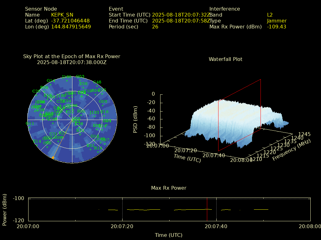Pick satellite G08 on the sky plot

[103, 106]
